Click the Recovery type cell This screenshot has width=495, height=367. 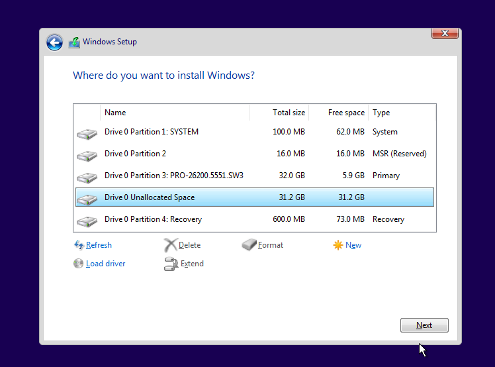[388, 219]
